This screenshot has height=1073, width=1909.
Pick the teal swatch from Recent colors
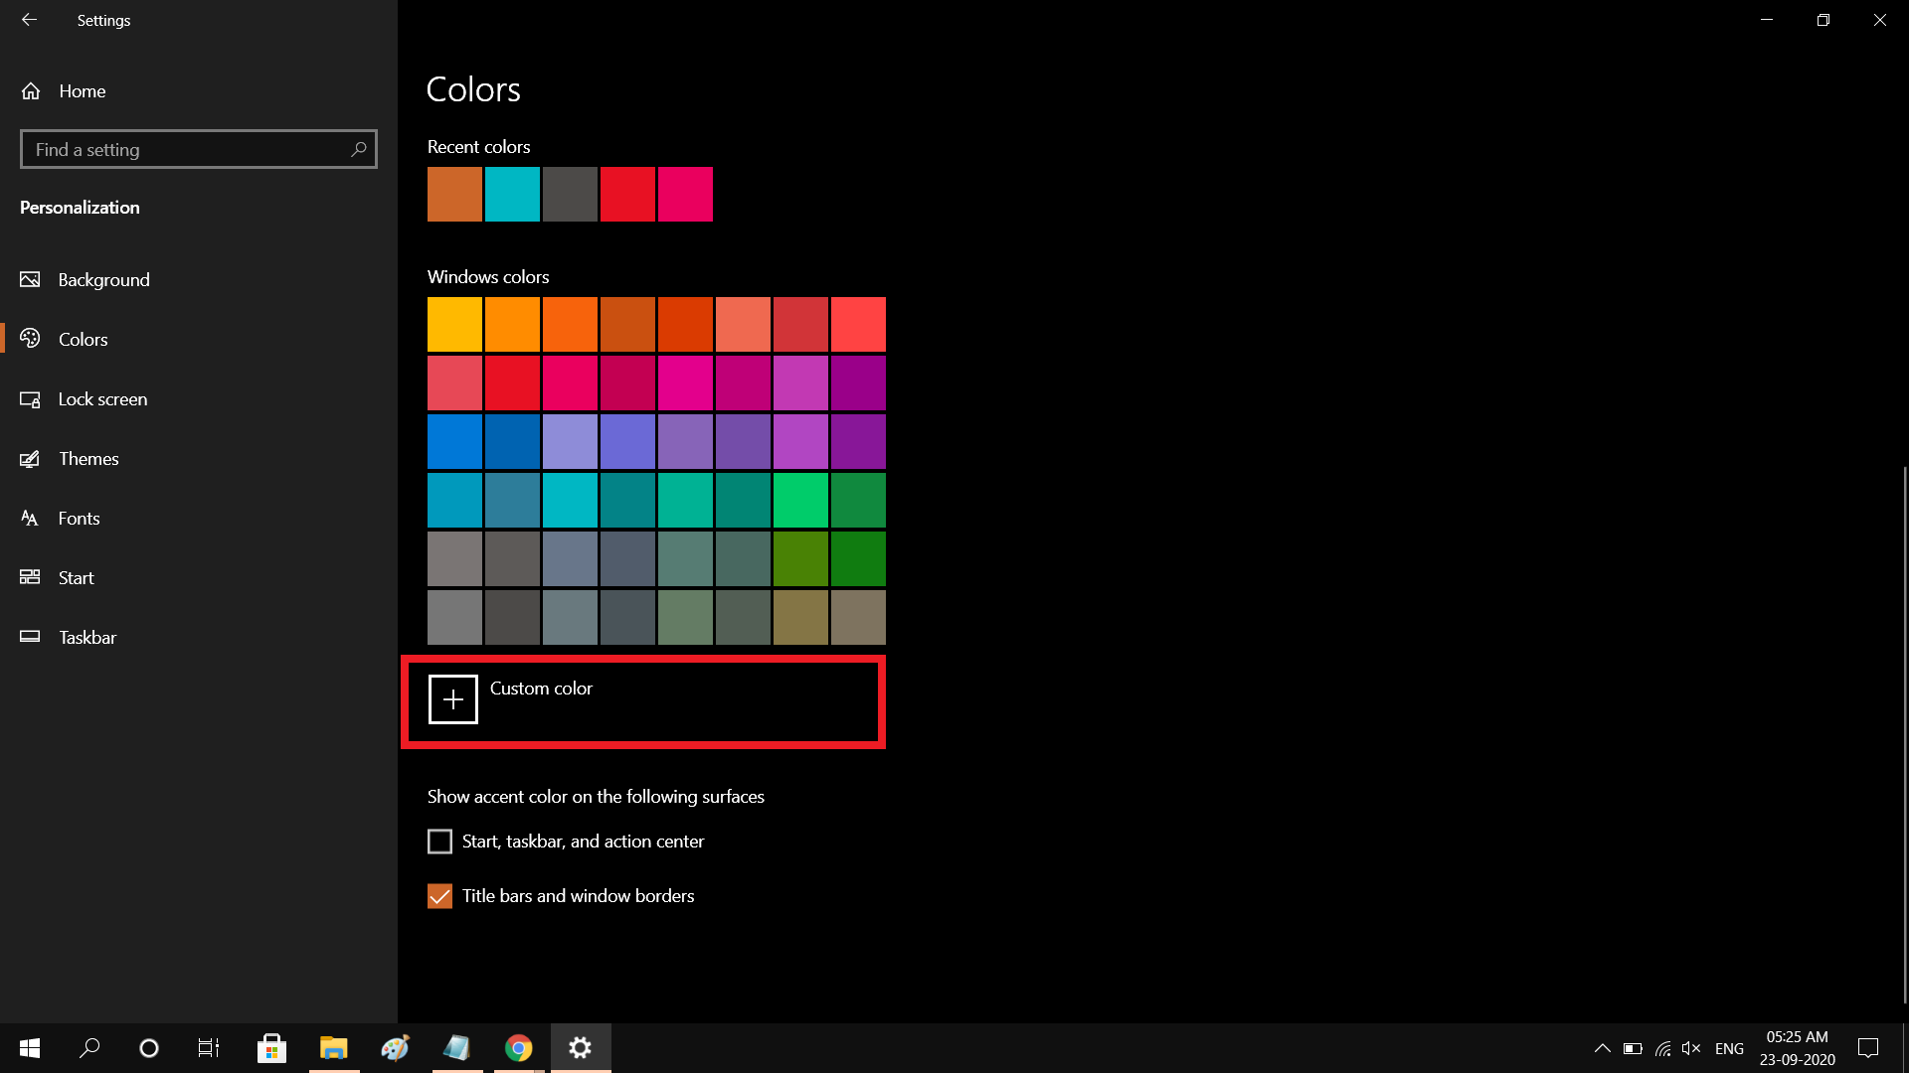[x=512, y=195]
